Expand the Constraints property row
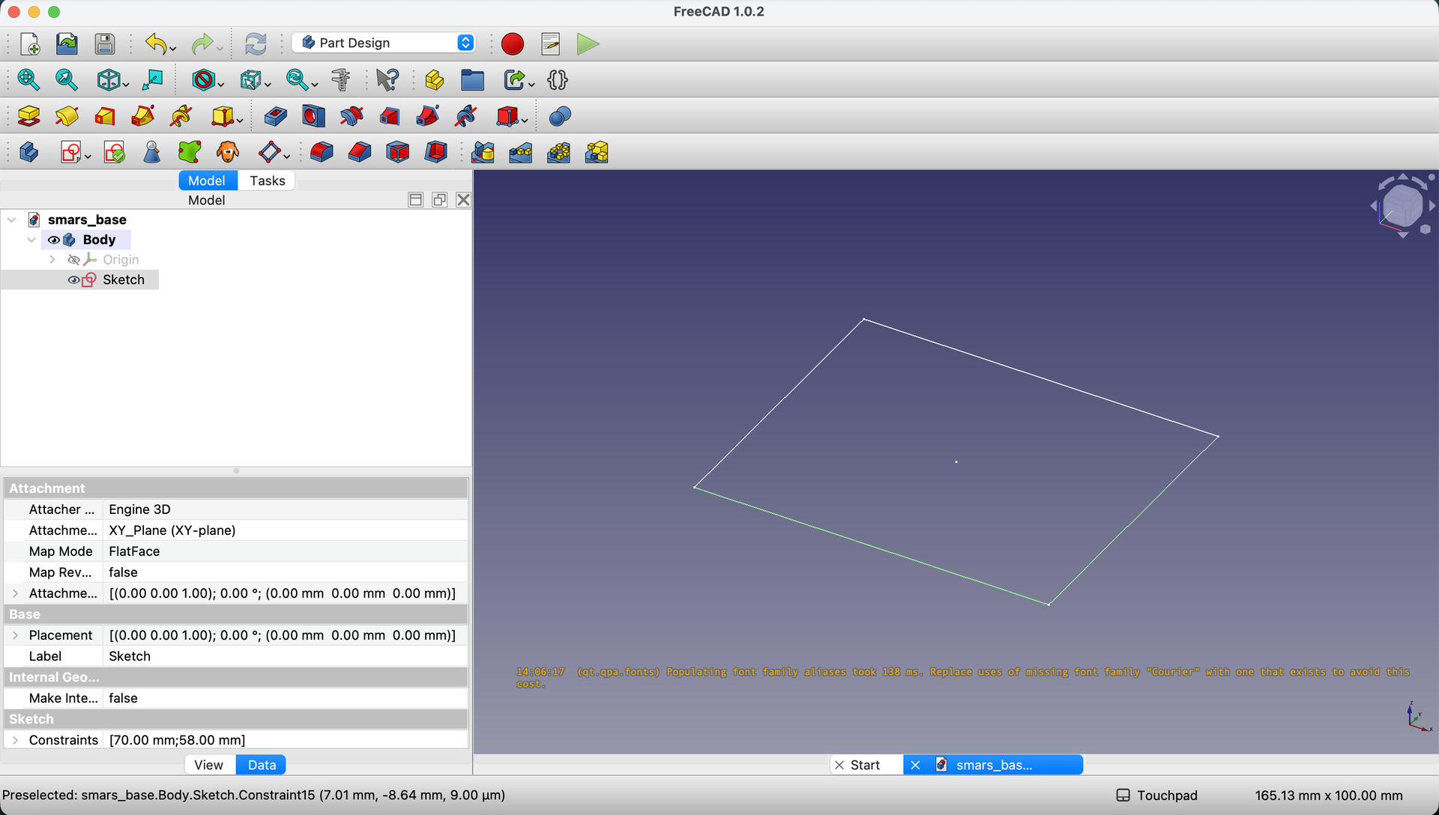This screenshot has width=1439, height=815. click(15, 740)
